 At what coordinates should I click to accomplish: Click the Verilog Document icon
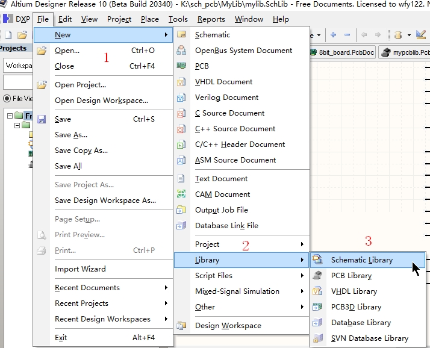click(181, 98)
